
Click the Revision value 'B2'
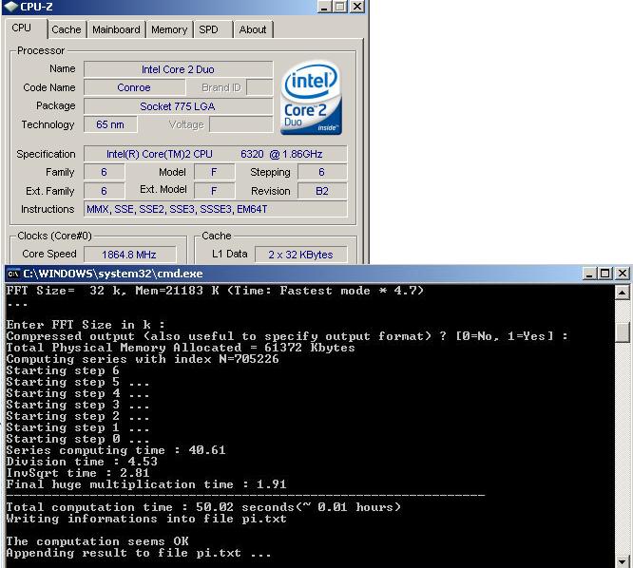(x=322, y=191)
